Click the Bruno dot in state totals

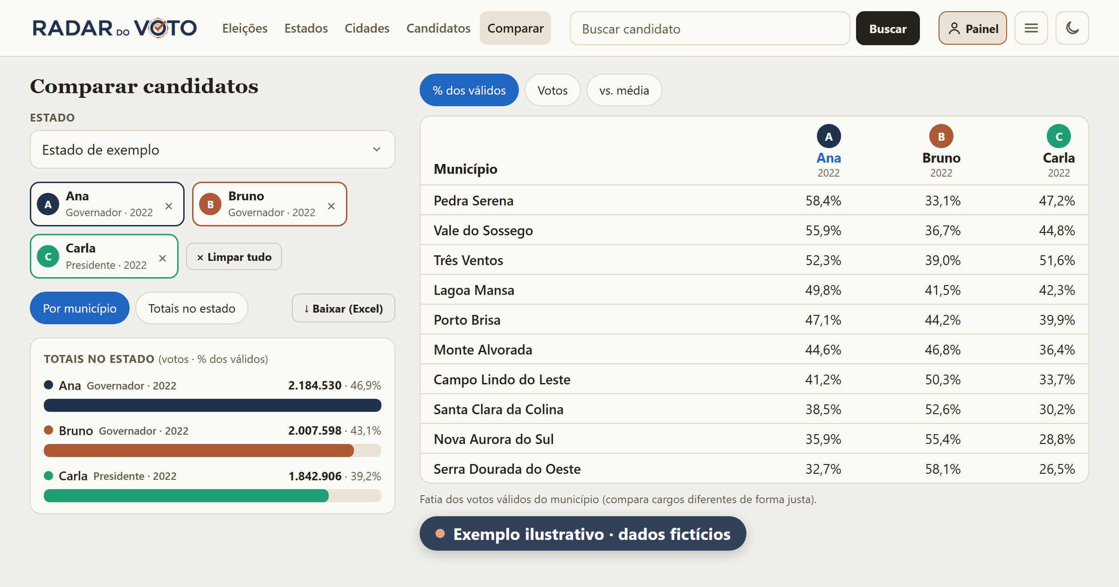(48, 430)
